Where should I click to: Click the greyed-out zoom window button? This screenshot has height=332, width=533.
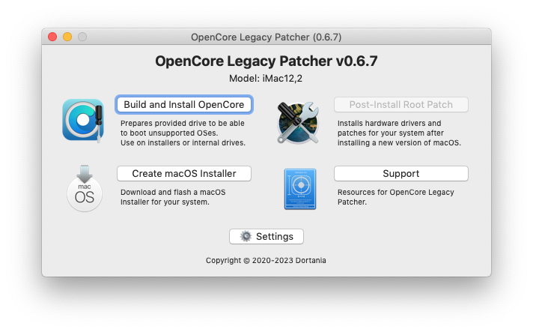pyautogui.click(x=82, y=37)
